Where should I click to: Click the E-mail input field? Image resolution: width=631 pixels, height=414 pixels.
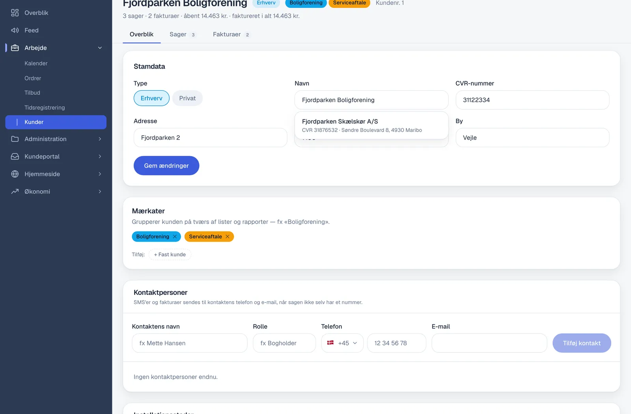click(x=489, y=343)
